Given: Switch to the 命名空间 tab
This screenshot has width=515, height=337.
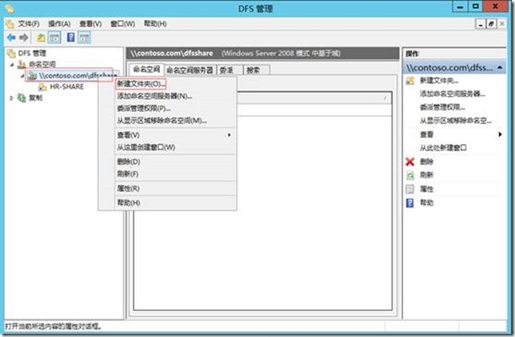Looking at the screenshot, I should click(x=146, y=70).
